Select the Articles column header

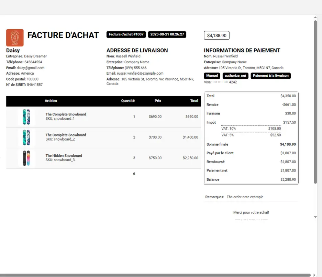51,101
